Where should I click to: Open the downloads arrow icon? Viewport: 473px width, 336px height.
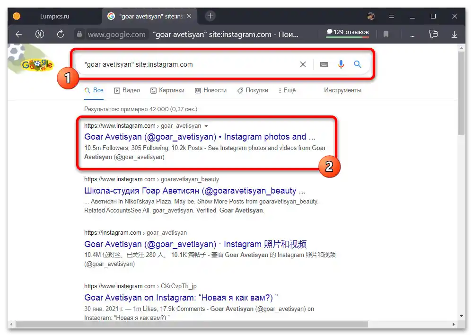454,35
